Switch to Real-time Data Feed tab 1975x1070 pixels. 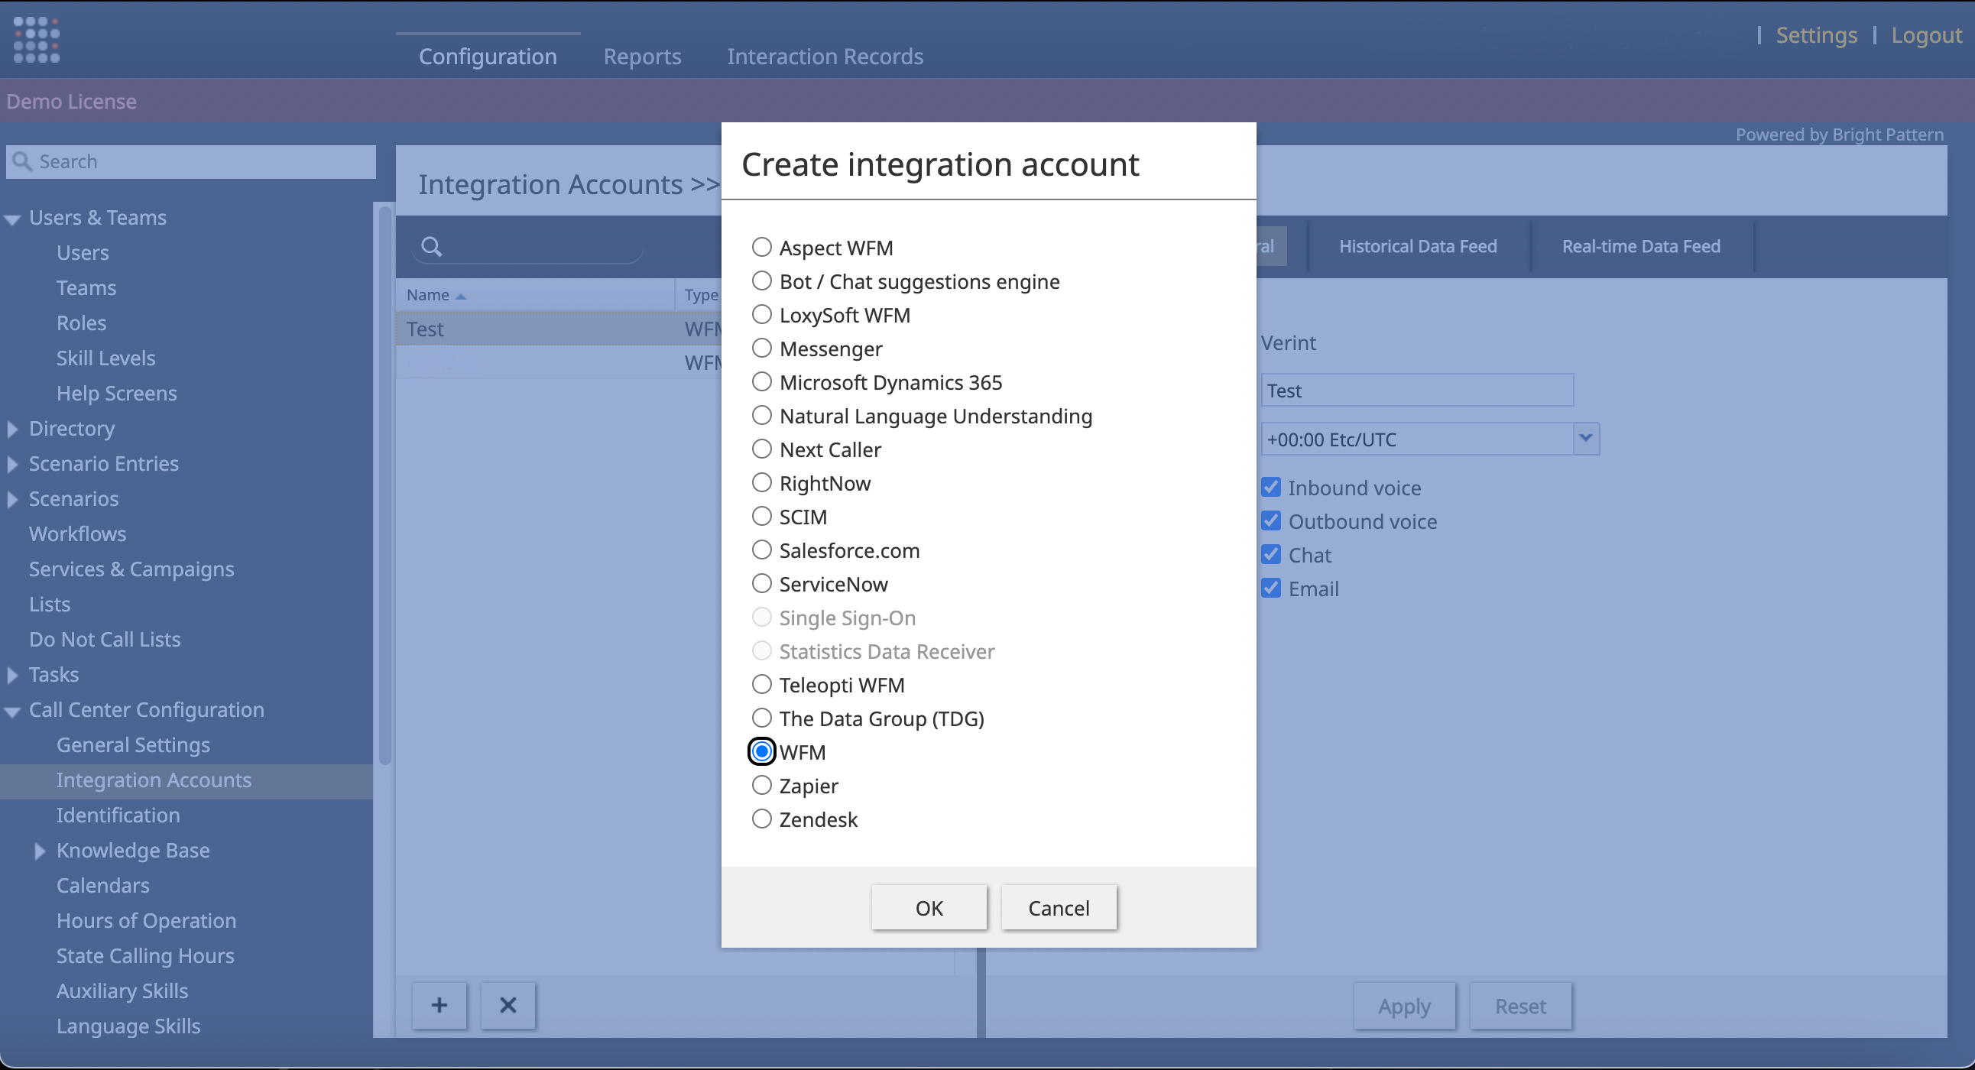tap(1642, 246)
